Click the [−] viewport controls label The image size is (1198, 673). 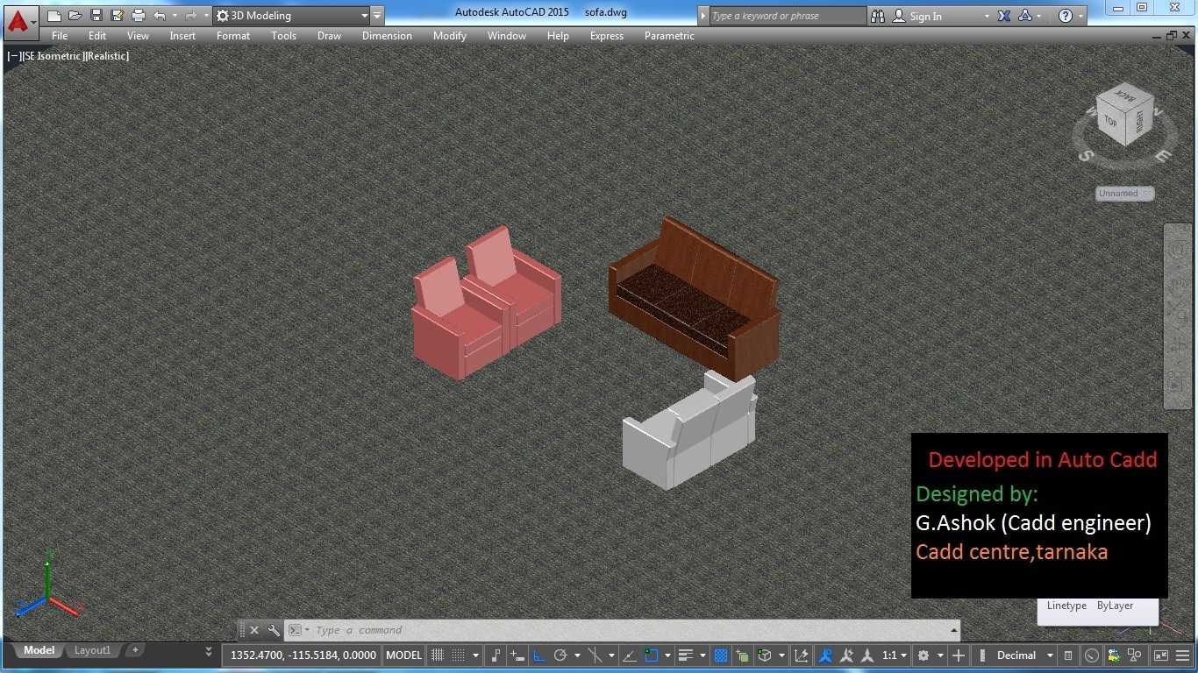coord(13,56)
